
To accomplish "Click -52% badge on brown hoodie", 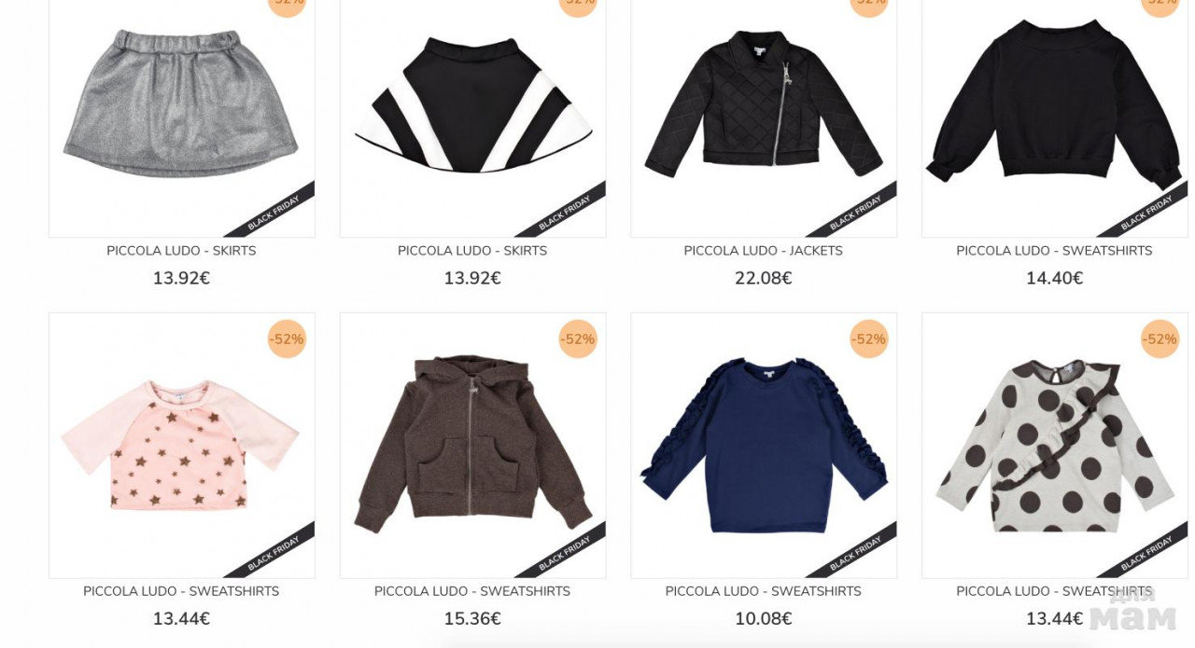I will pos(578,339).
